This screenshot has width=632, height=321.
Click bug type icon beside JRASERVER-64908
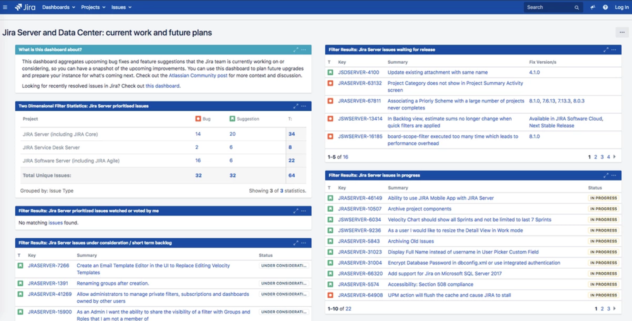pos(330,295)
